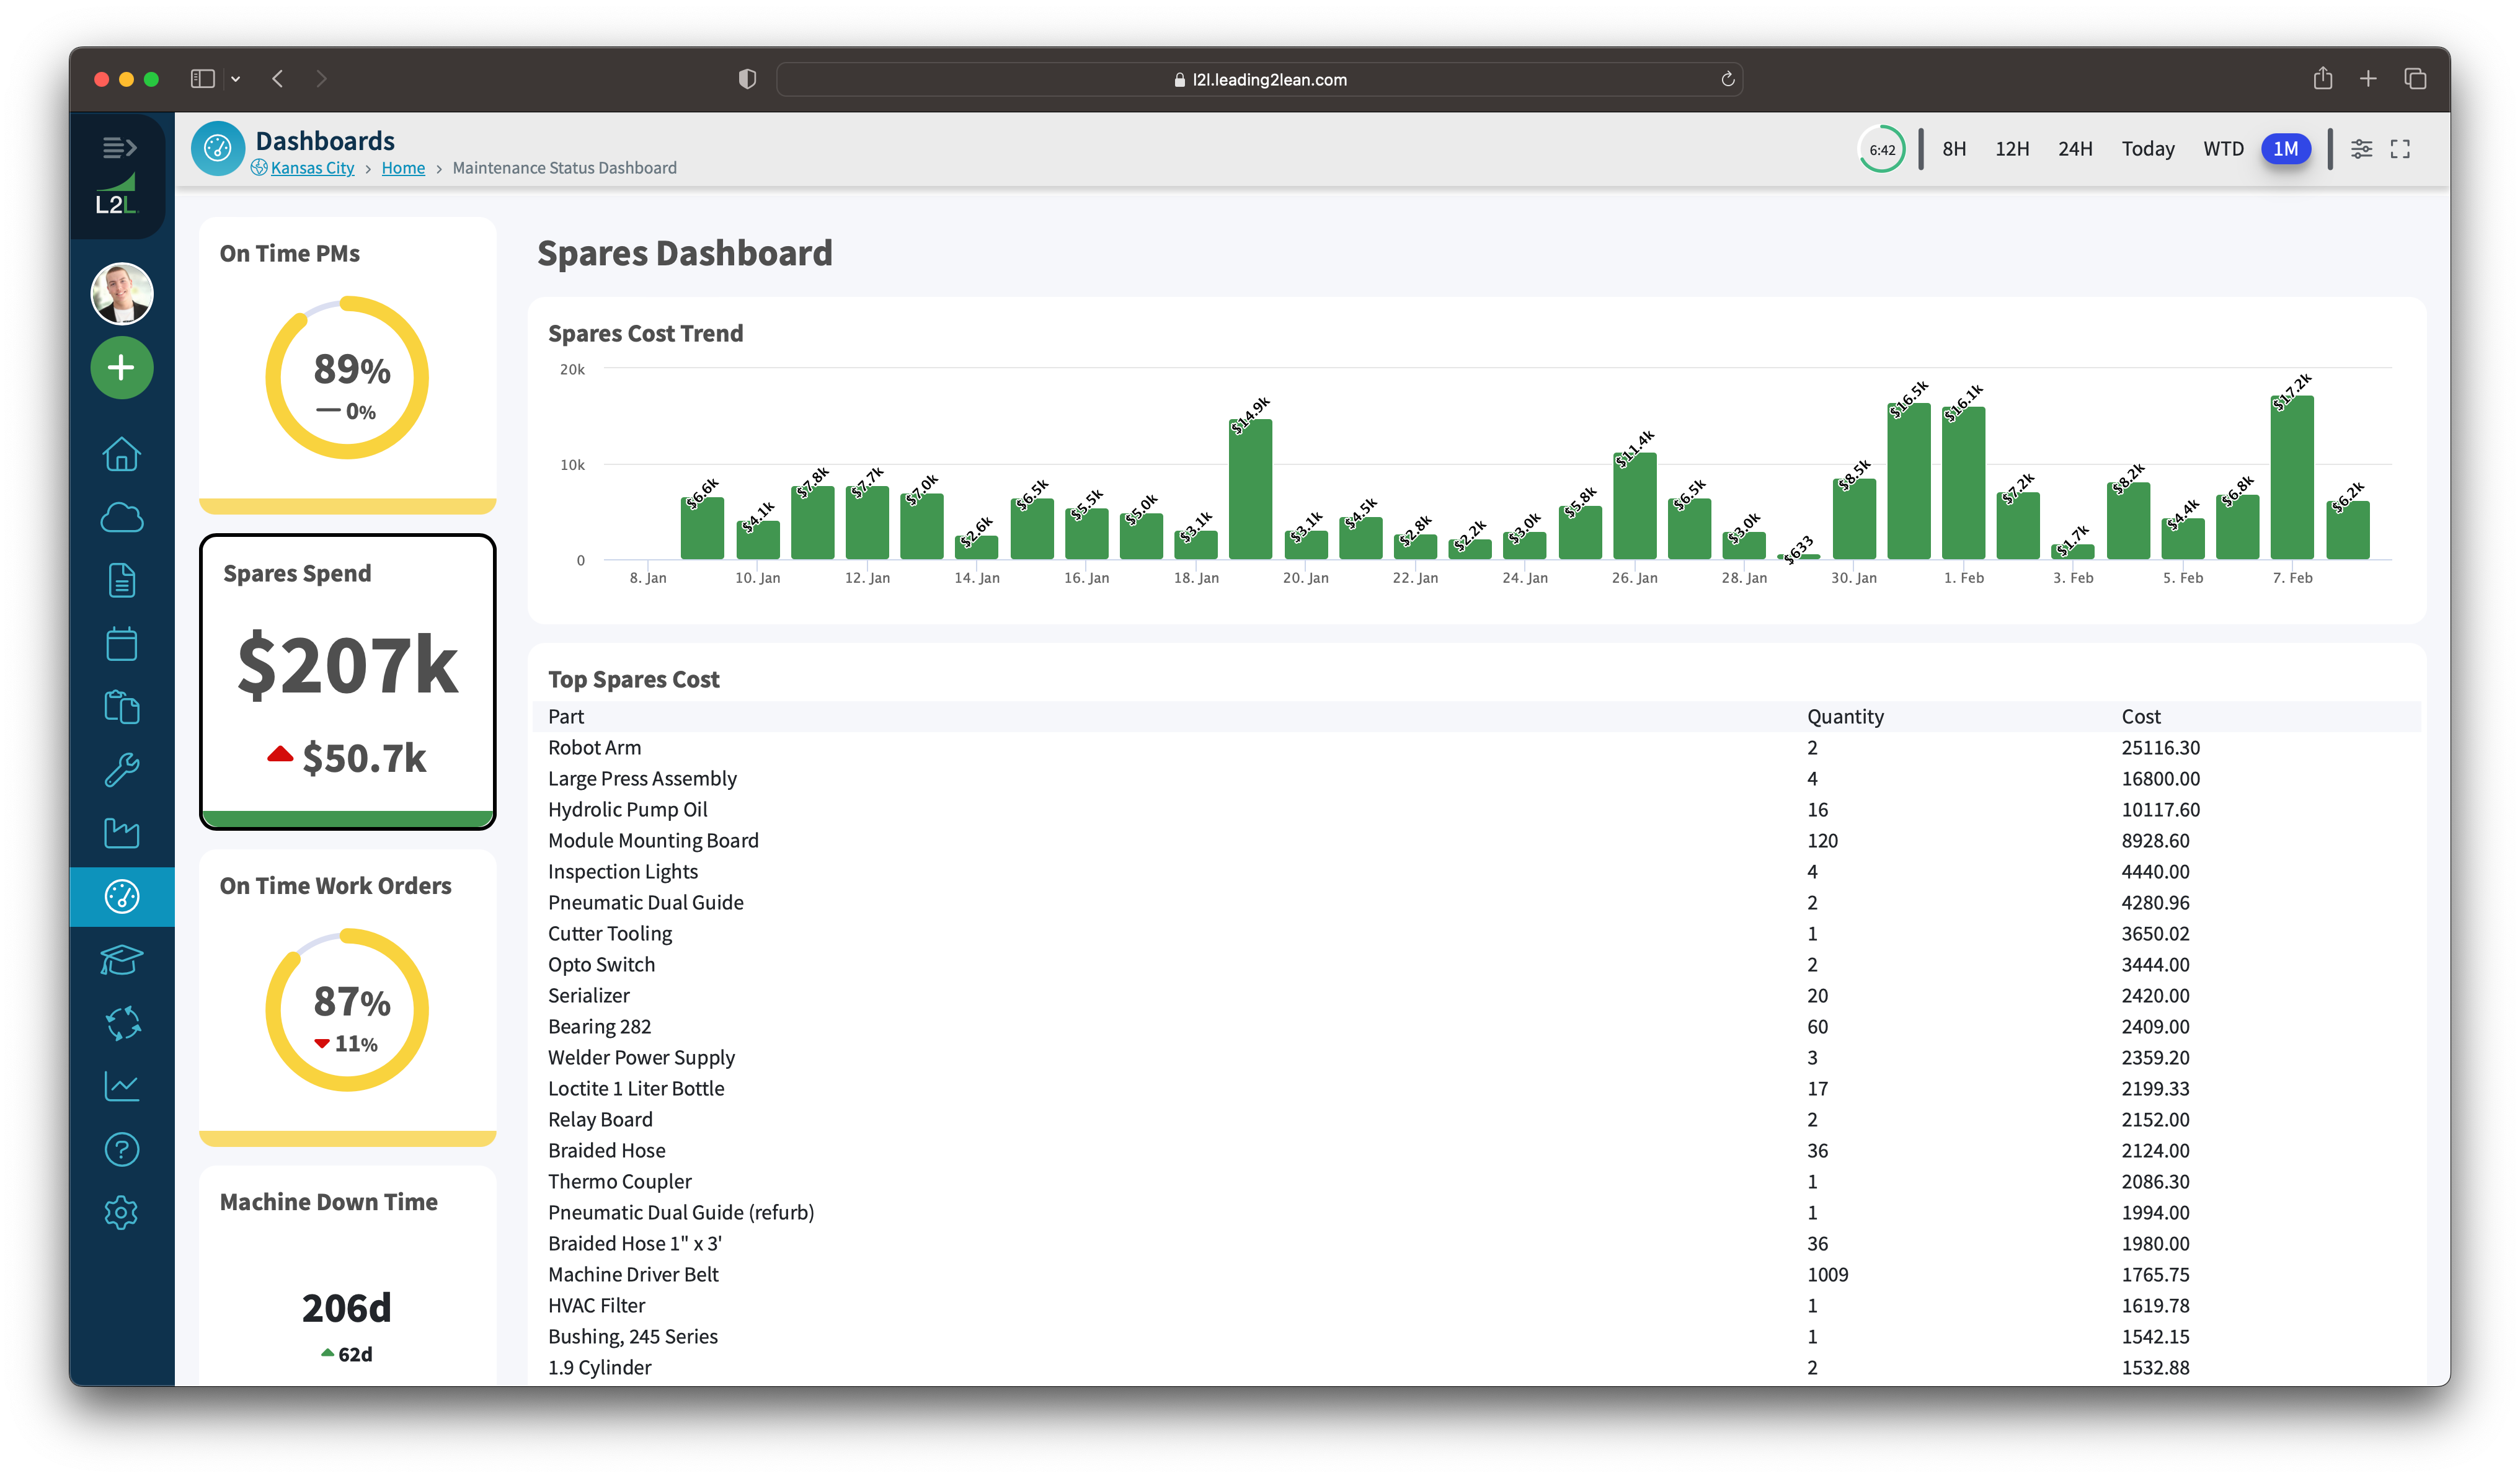Select the Machine Driver Belt row
Viewport: 2520px width, 1478px height.
click(x=1476, y=1274)
